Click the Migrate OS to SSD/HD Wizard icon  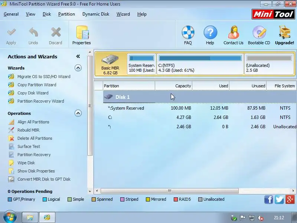(x=11, y=77)
